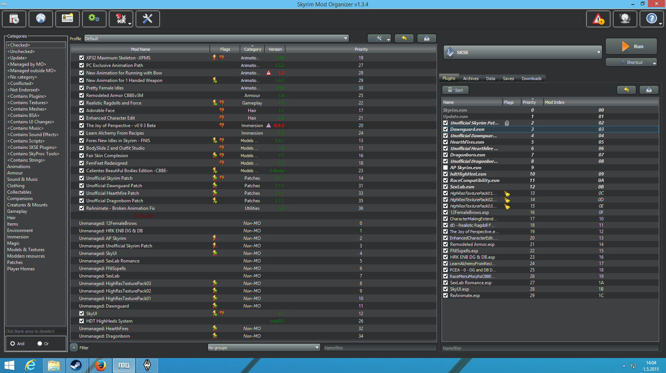Viewport: 666px width, 373px height.
Task: Select the Remodeled Armor CBBEv3M mod row
Action: tap(253, 96)
